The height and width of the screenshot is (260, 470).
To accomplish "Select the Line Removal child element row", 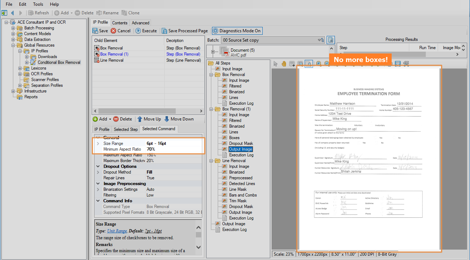I will click(x=111, y=60).
